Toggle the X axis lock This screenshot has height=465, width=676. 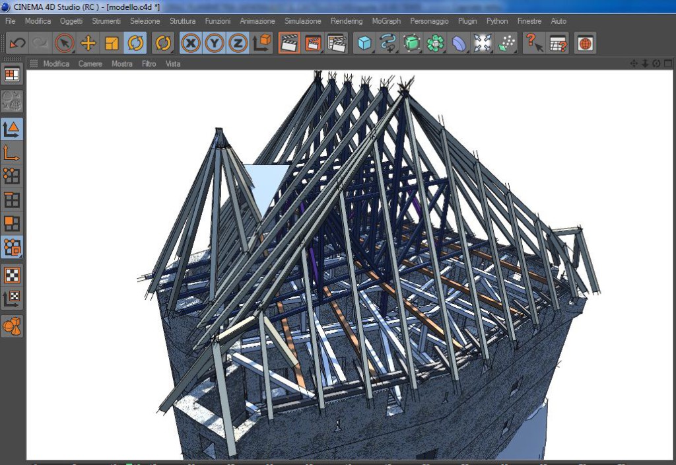tap(191, 44)
